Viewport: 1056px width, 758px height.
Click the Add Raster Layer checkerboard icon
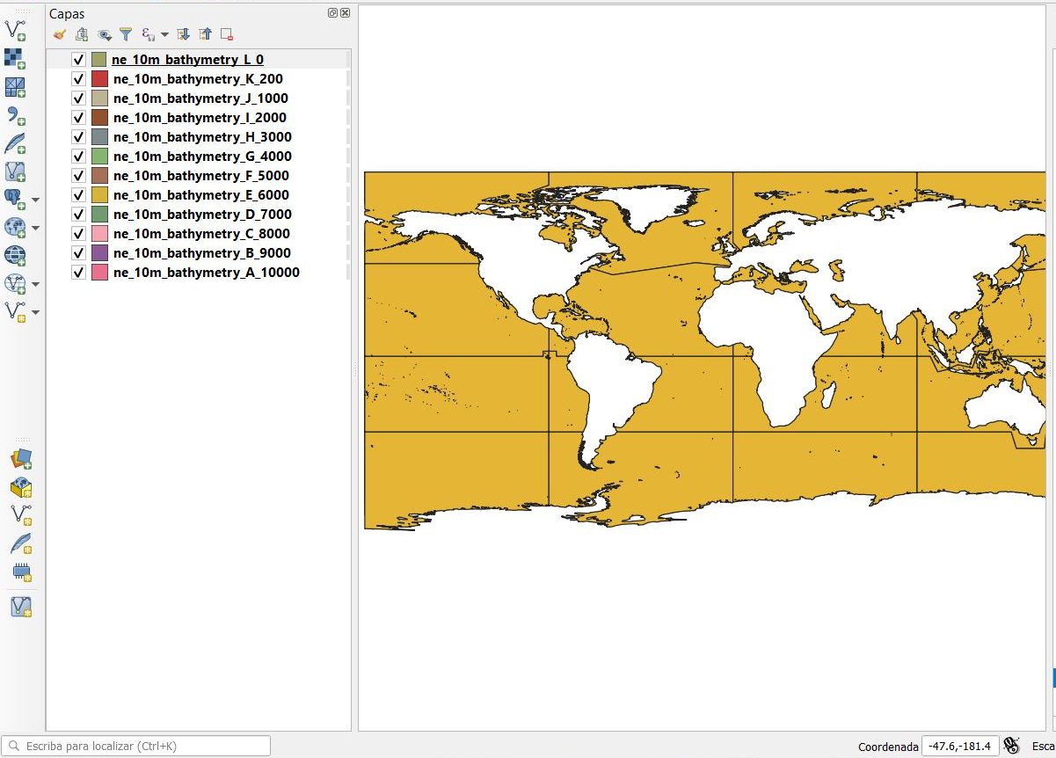point(15,58)
